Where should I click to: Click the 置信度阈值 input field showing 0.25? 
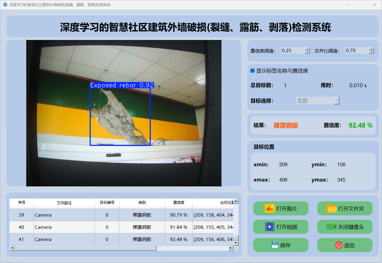click(x=293, y=50)
